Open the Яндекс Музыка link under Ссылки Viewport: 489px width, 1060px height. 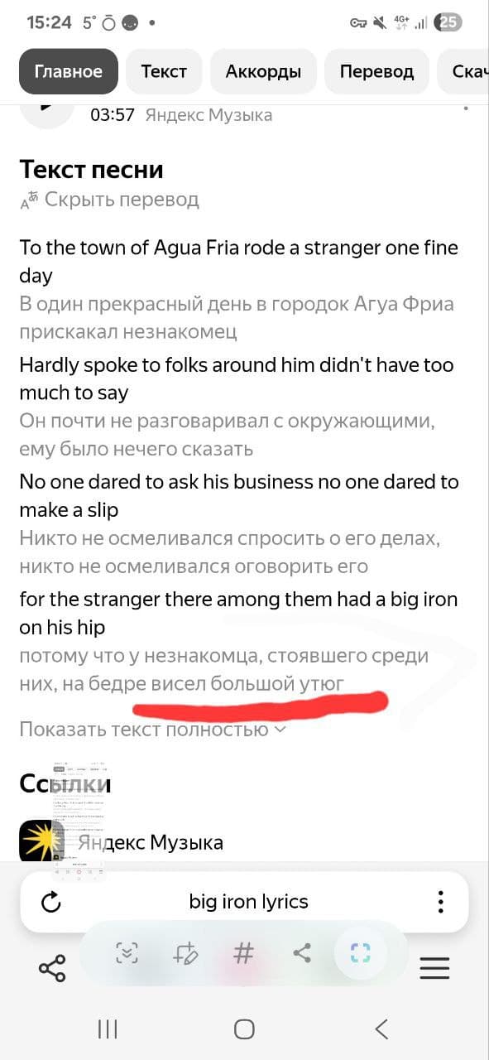click(148, 841)
